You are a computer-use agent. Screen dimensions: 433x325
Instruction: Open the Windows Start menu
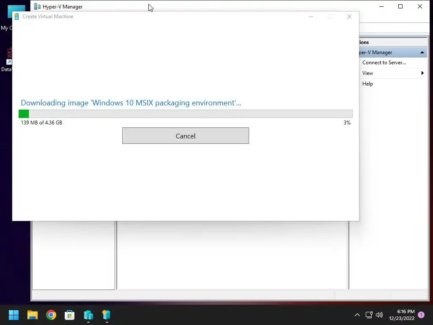pyautogui.click(x=14, y=315)
